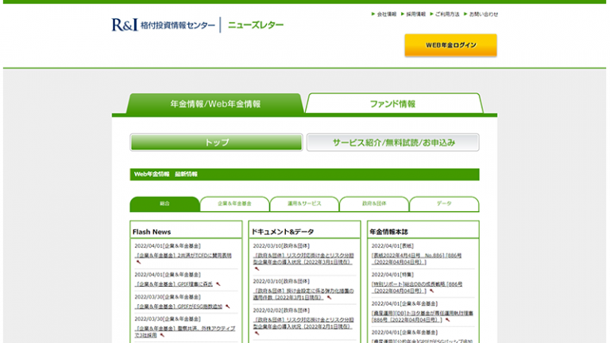Click arrow bullet before お問い合わせ
Image resolution: width=610 pixels, height=343 pixels.
(465, 14)
